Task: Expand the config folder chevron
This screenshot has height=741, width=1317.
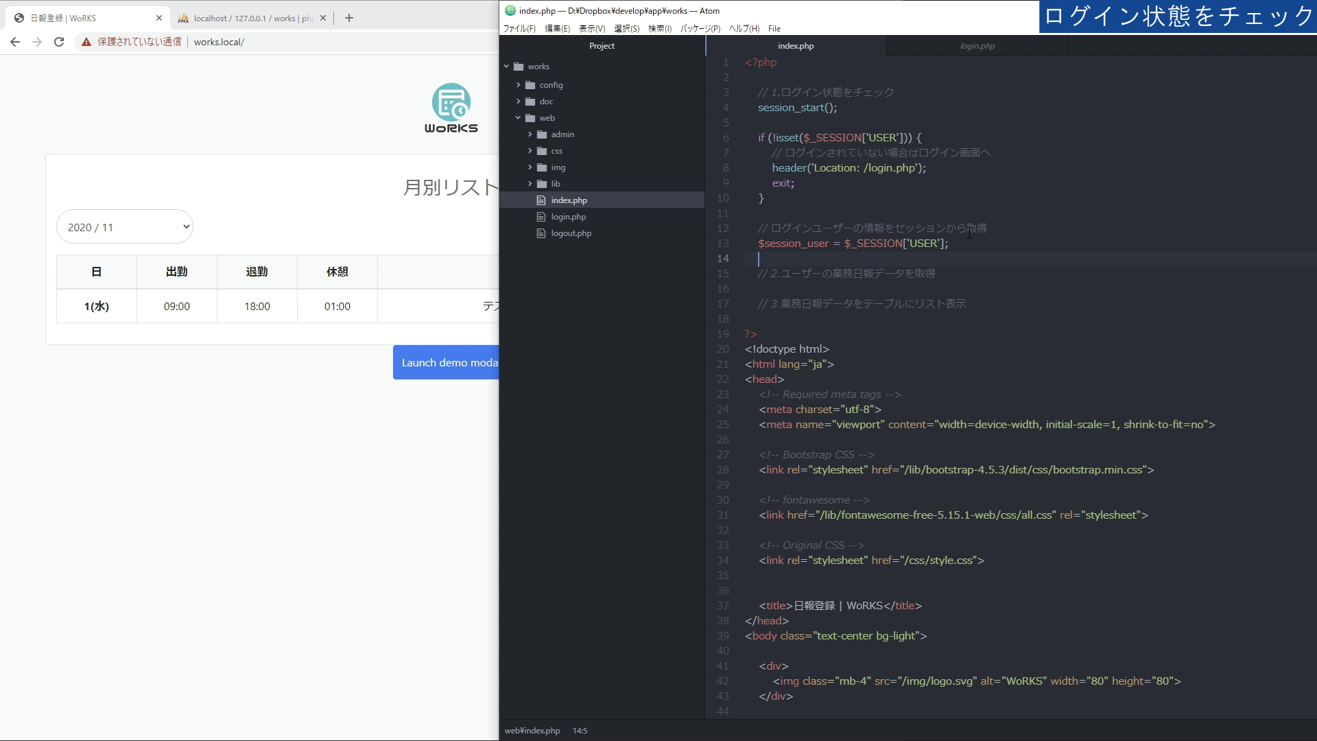Action: 519,85
